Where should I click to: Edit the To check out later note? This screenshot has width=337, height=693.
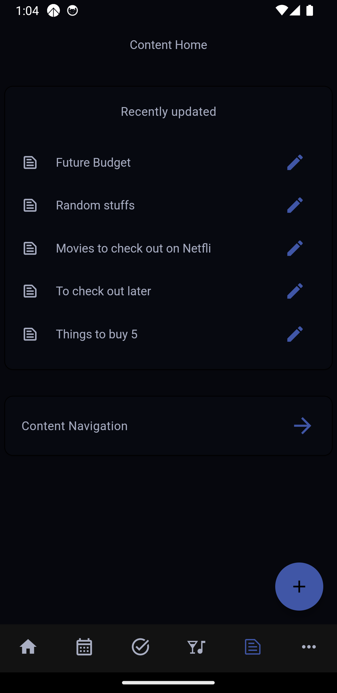coord(295,291)
